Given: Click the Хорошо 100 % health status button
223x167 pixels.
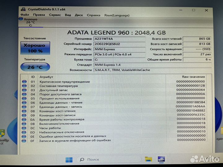Looking at the screenshot, I should [x=35, y=48].
